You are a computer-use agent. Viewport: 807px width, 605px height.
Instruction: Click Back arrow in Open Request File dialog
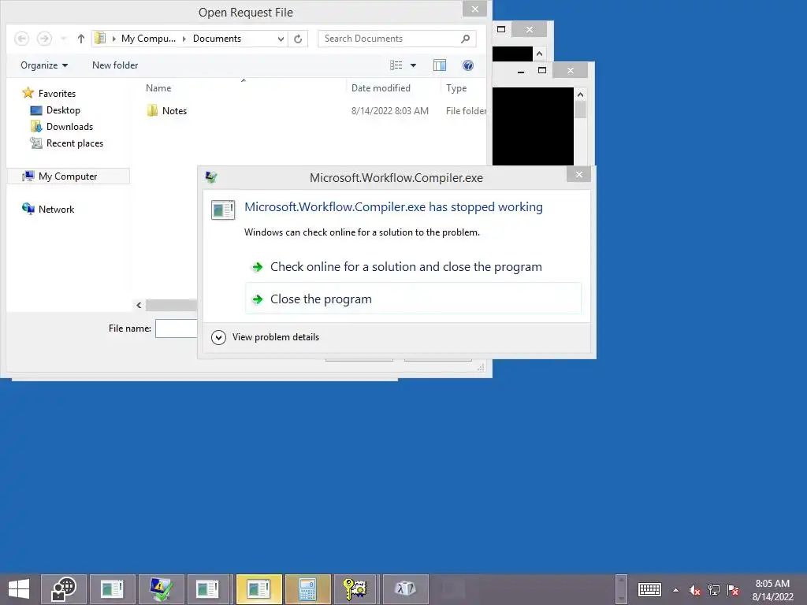[x=21, y=39]
